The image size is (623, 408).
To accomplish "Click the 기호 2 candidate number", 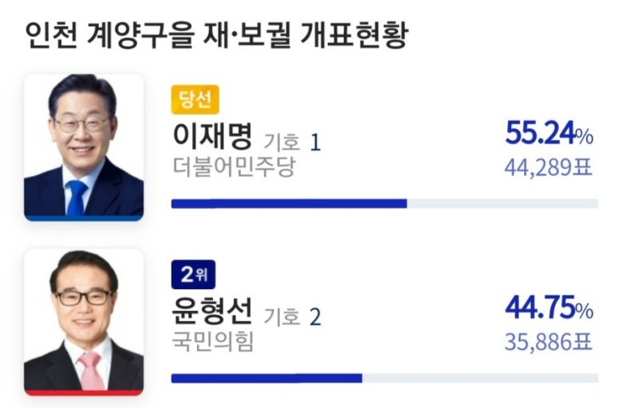I will tap(292, 317).
